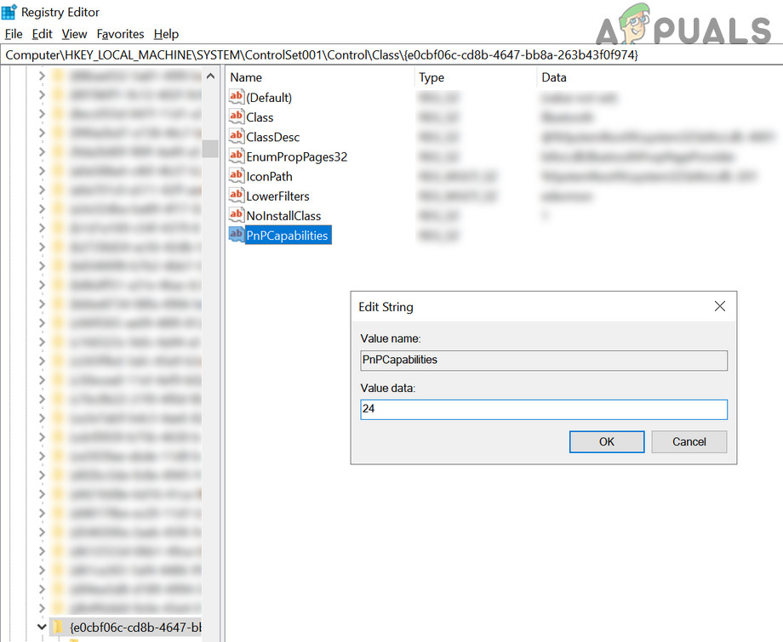Select the IconPath value entry
This screenshot has height=642, width=783.
coord(269,176)
